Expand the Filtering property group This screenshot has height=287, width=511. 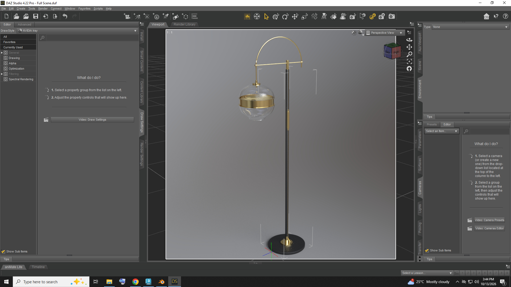tap(2, 74)
